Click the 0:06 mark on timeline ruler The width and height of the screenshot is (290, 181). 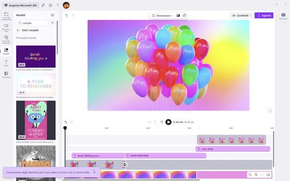(x=189, y=128)
